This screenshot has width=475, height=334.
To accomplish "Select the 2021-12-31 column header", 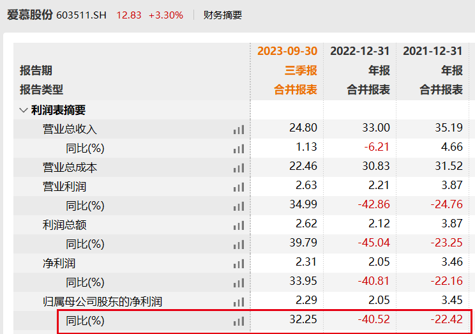I will coord(433,51).
